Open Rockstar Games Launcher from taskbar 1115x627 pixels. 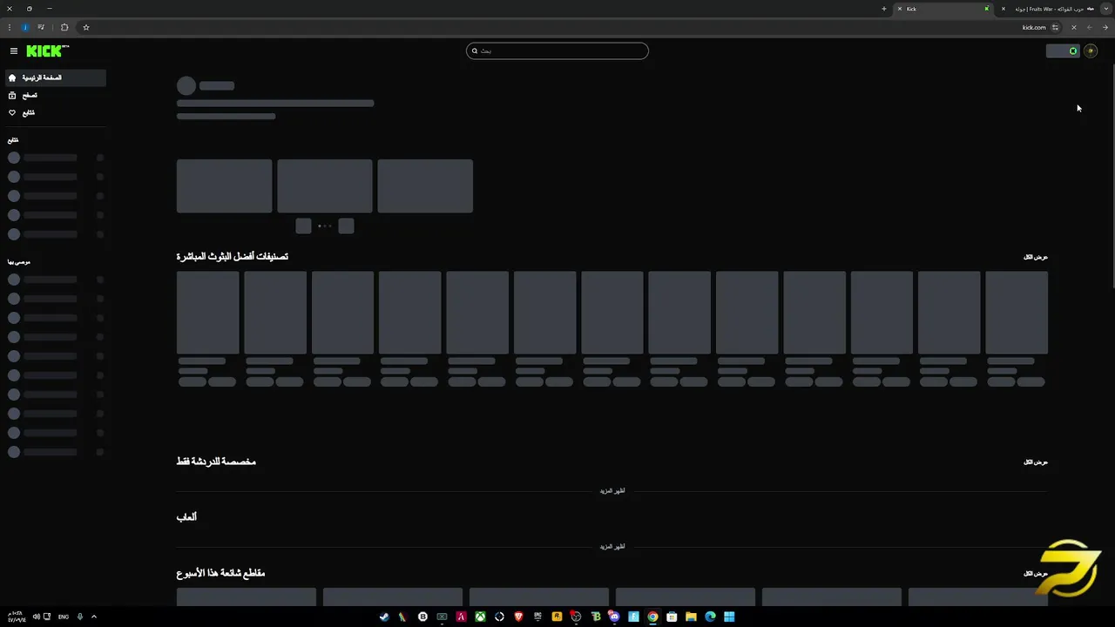click(557, 617)
